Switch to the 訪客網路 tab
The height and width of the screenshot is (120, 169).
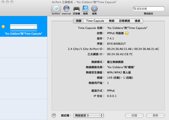[x=124, y=21]
